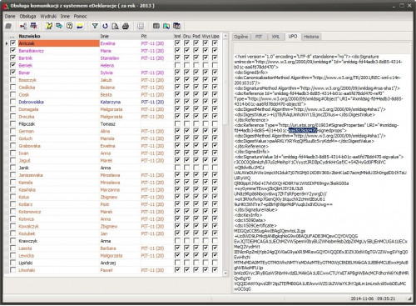This screenshot has width=416, height=306.
Task: Open print preview from toolbar
Action: [115, 26]
